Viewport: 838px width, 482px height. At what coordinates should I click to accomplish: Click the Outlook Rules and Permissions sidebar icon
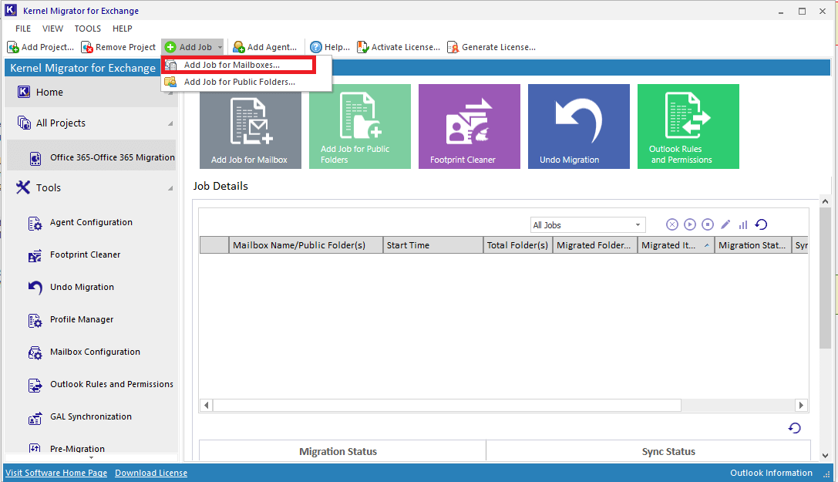(35, 385)
